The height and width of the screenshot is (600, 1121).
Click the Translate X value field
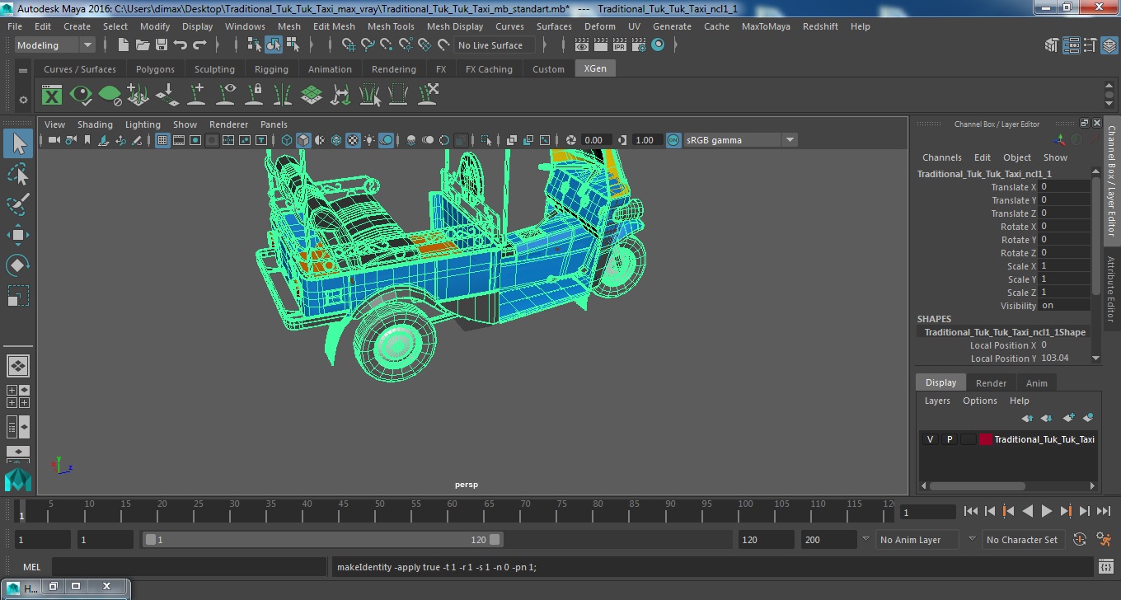[1064, 187]
